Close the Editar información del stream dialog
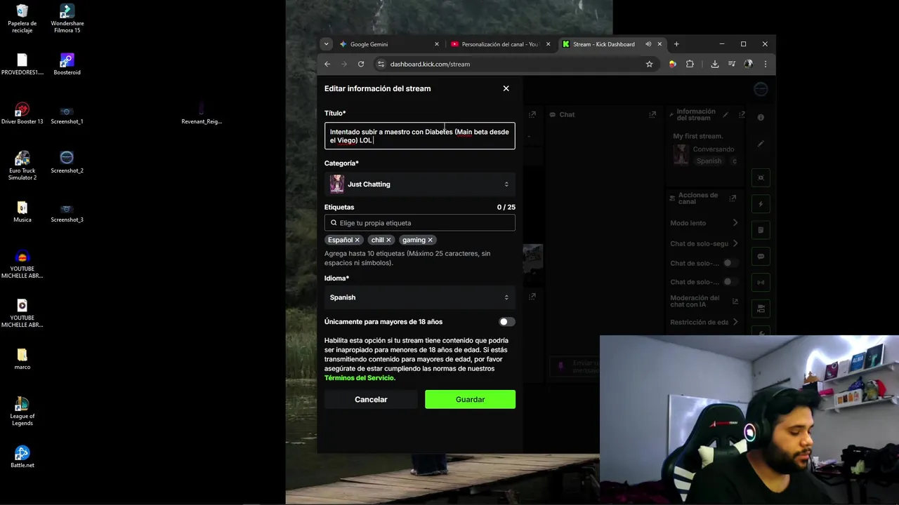Screen dimensions: 899x505 point(506,88)
